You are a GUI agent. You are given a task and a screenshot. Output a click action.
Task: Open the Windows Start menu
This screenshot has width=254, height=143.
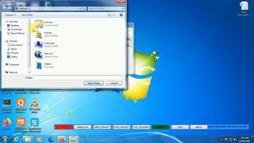click(x=5, y=139)
